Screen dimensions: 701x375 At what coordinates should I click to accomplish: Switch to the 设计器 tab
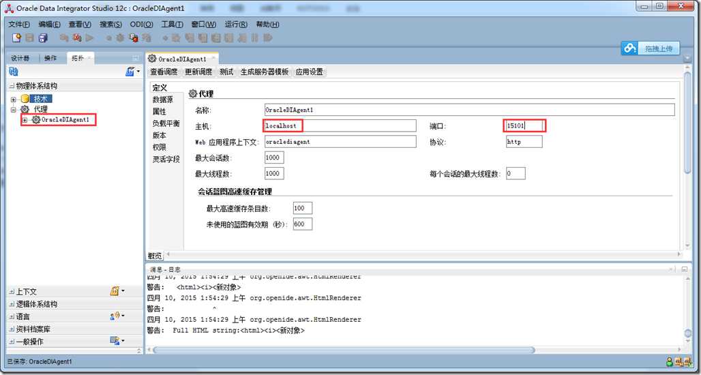tap(20, 58)
